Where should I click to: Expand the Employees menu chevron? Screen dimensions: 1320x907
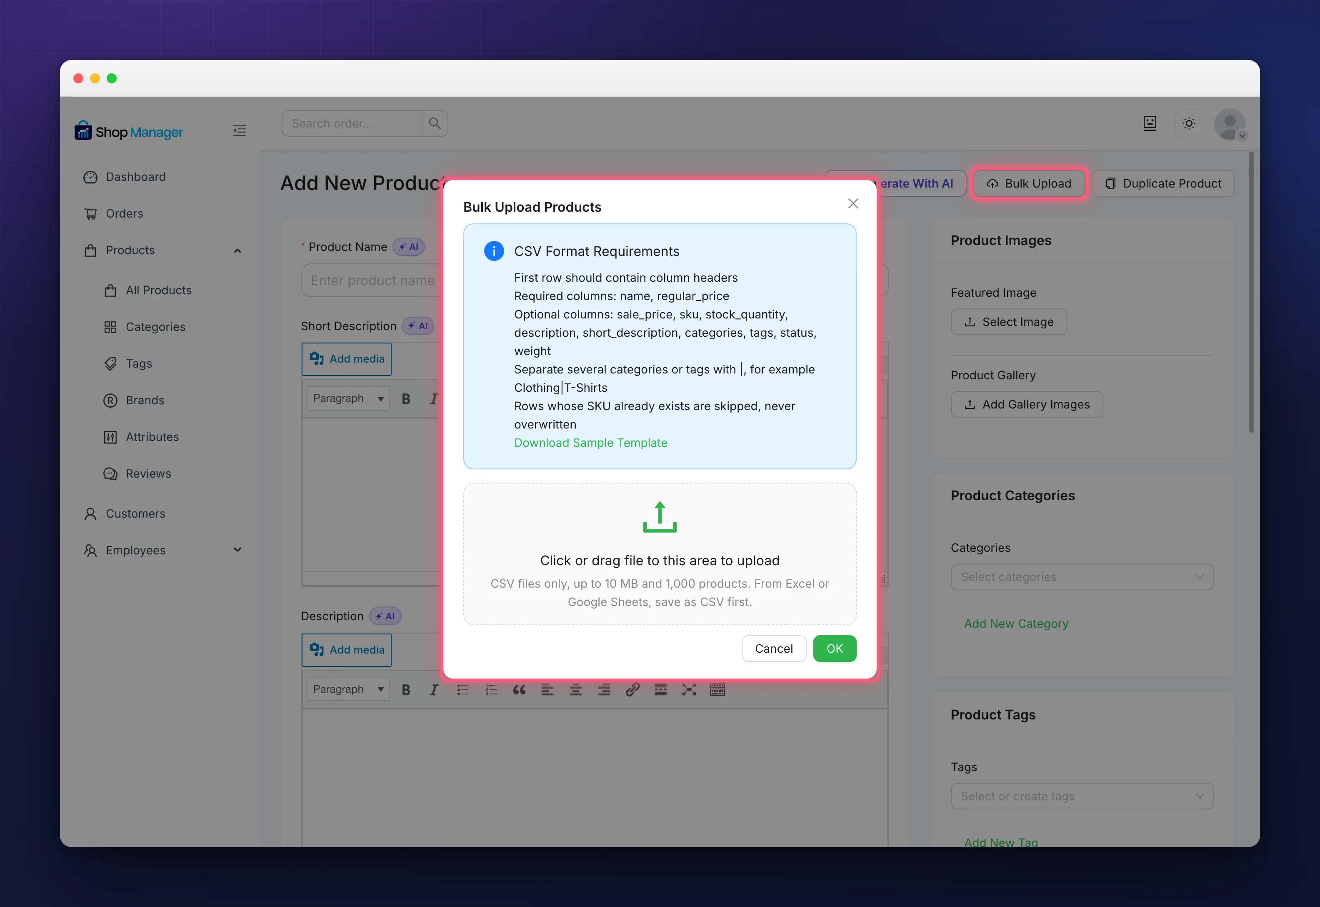pos(237,549)
